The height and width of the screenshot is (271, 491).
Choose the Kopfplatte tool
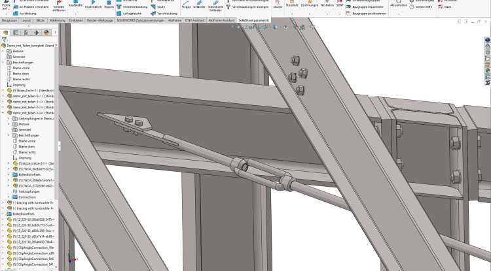pyautogui.click(x=75, y=5)
